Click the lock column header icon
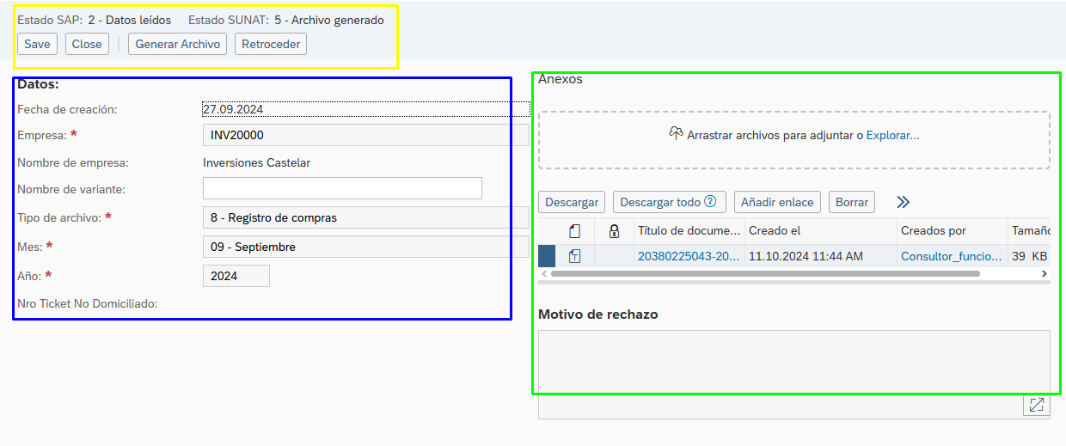Screen dimensions: 1066x446 614,231
